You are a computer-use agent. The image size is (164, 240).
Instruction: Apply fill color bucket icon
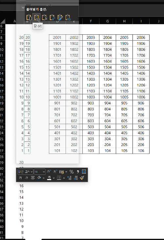[39, 178]
